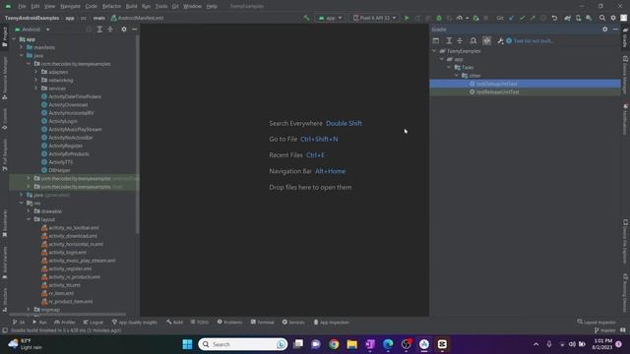630x354 pixels.
Task: Click Expand All in Project panel
Action: pos(99,29)
